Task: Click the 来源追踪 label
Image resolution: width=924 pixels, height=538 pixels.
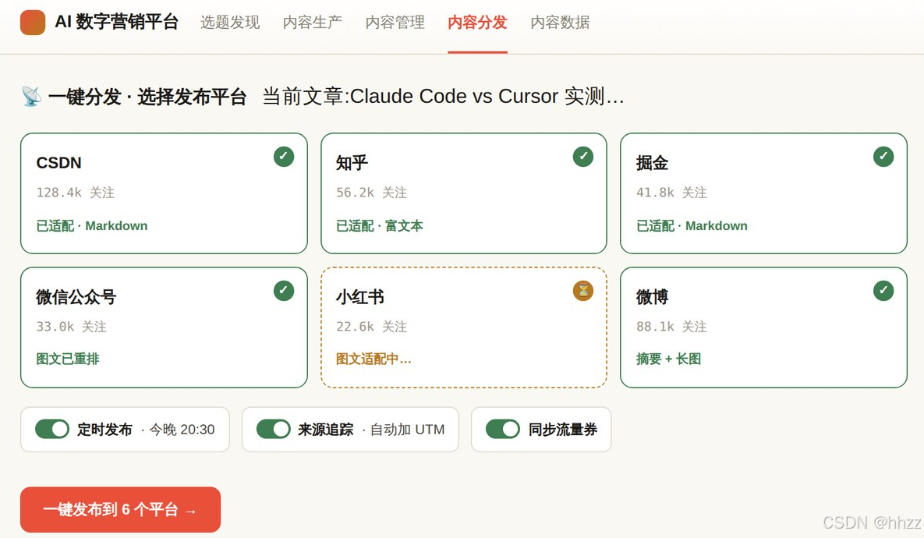Action: [x=326, y=430]
